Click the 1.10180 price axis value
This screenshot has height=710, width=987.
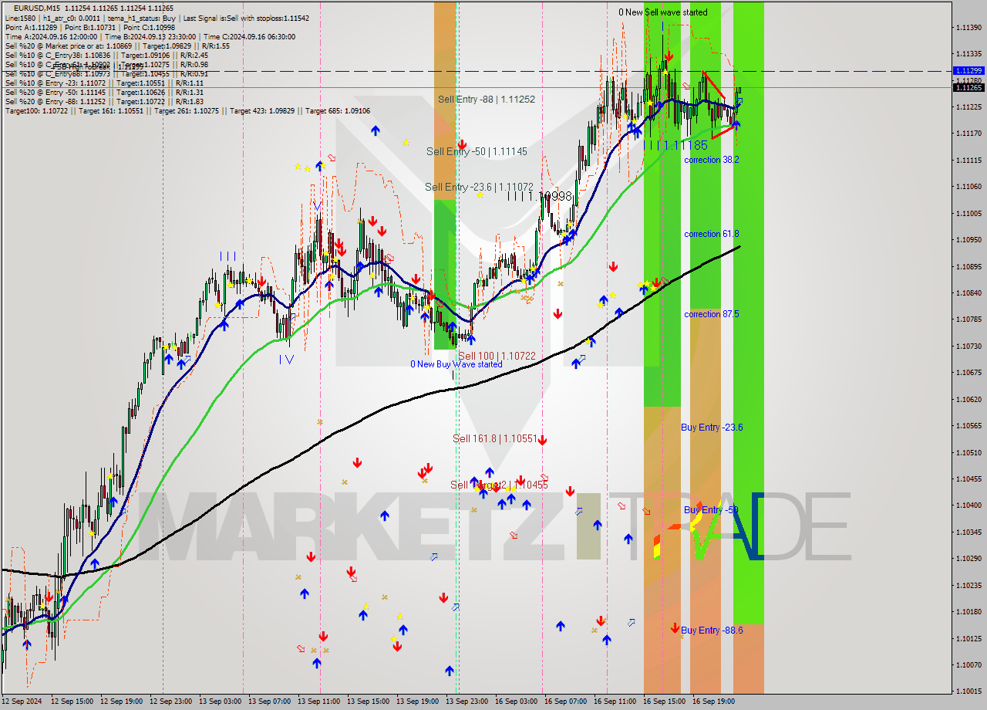(x=968, y=612)
